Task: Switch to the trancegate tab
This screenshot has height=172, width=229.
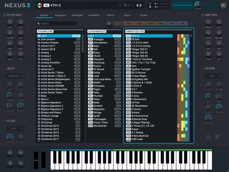Action: coord(77,15)
